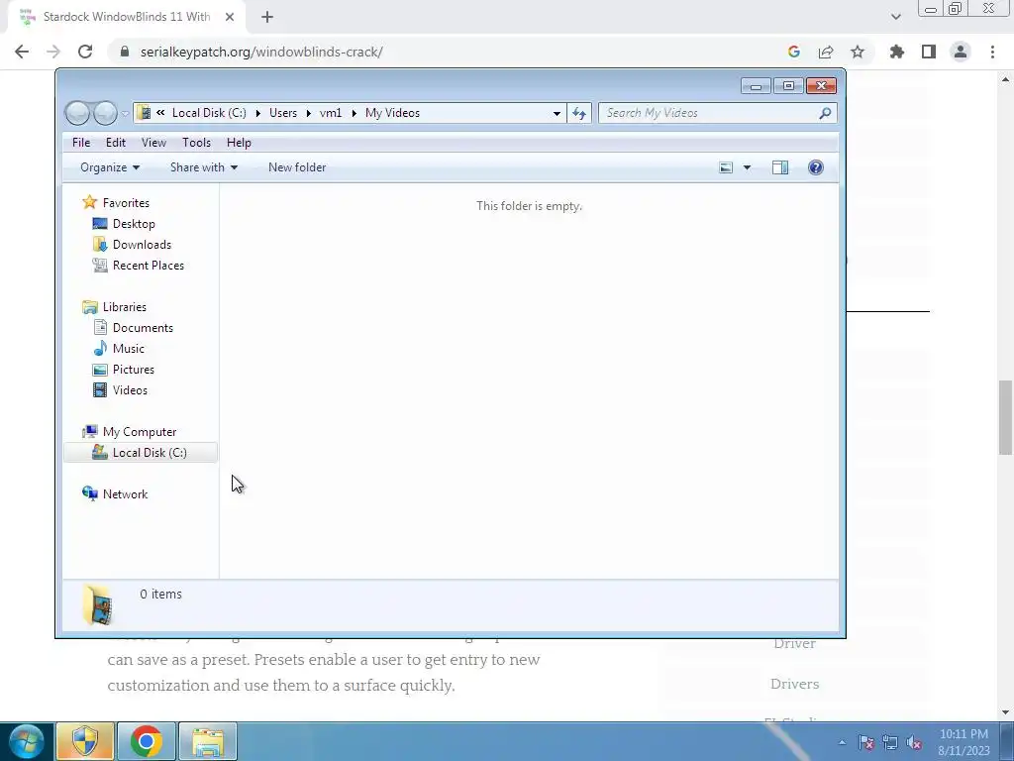Click the share page icon in Chrome

pyautogui.click(x=825, y=52)
